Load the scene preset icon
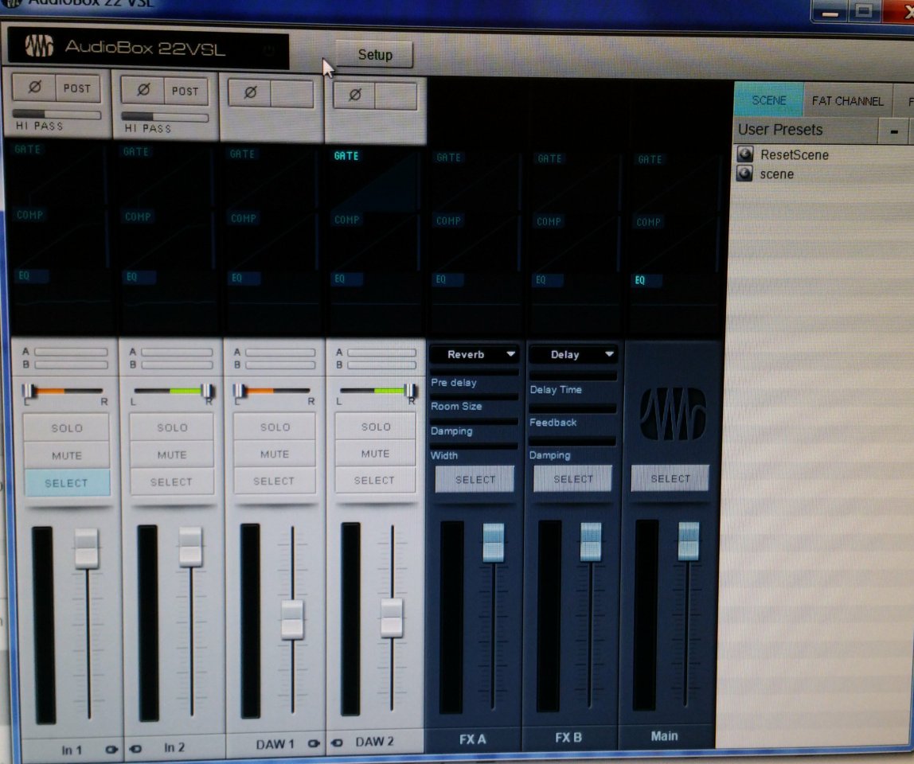Screen dimensions: 914x764 click(x=744, y=173)
